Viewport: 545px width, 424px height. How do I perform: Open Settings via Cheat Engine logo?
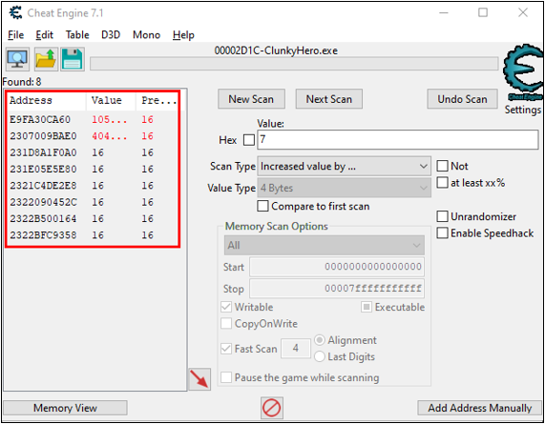pyautogui.click(x=523, y=72)
